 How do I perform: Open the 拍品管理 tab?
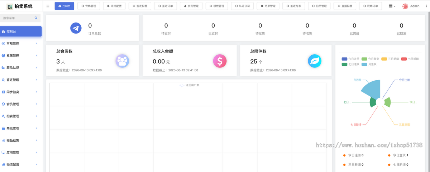coord(319,6)
